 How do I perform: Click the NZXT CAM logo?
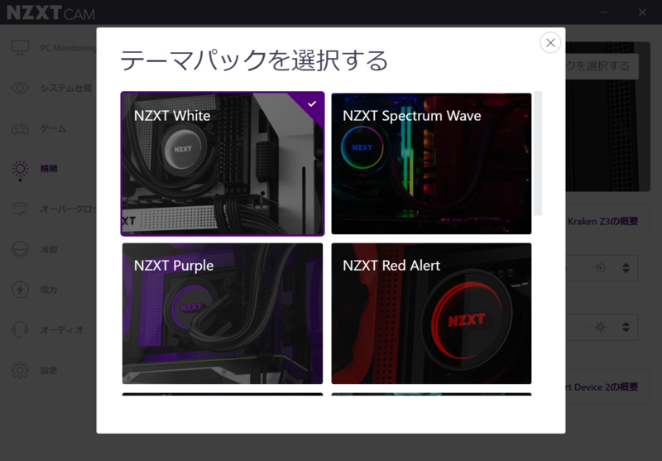point(50,12)
